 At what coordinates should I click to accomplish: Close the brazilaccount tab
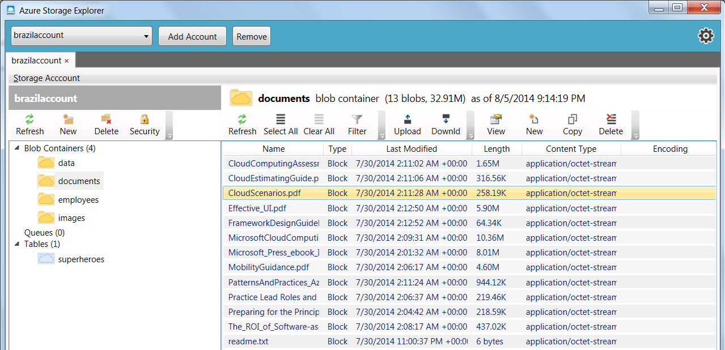[66, 61]
